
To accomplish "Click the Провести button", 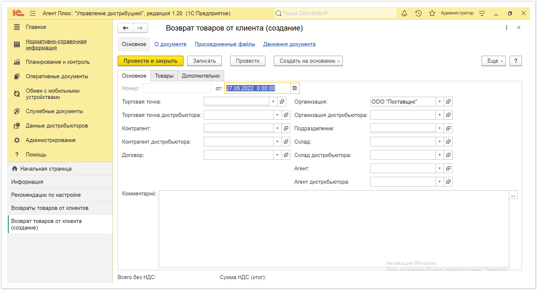I will pyautogui.click(x=248, y=61).
